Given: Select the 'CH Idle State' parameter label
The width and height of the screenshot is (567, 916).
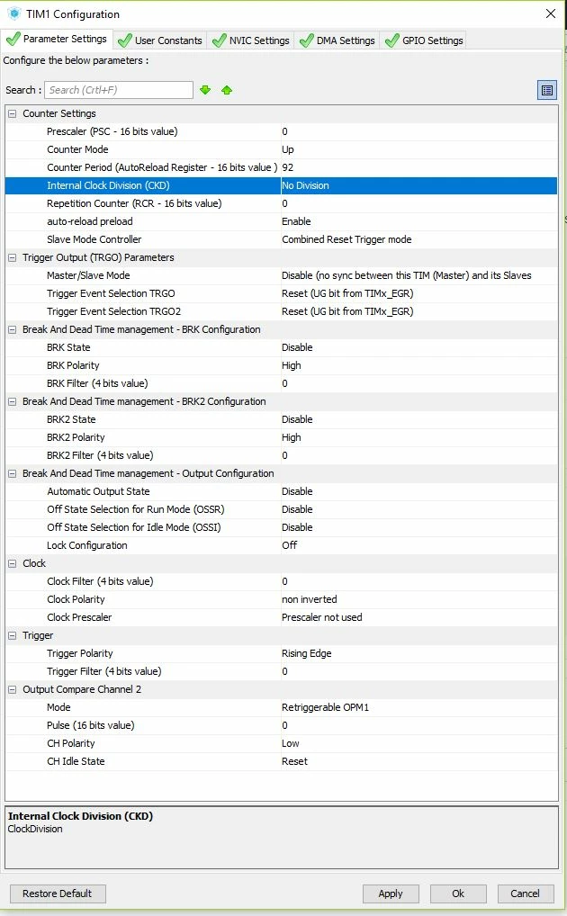Looking at the screenshot, I should point(76,762).
